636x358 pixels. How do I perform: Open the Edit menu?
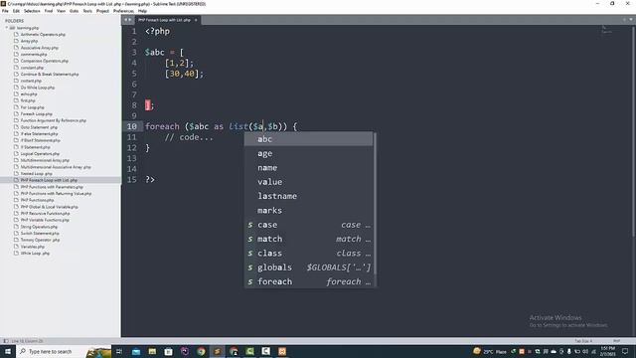pos(16,11)
